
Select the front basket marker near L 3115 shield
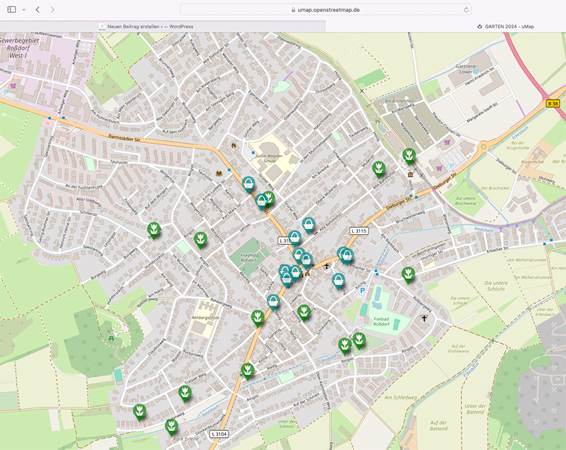point(347,256)
